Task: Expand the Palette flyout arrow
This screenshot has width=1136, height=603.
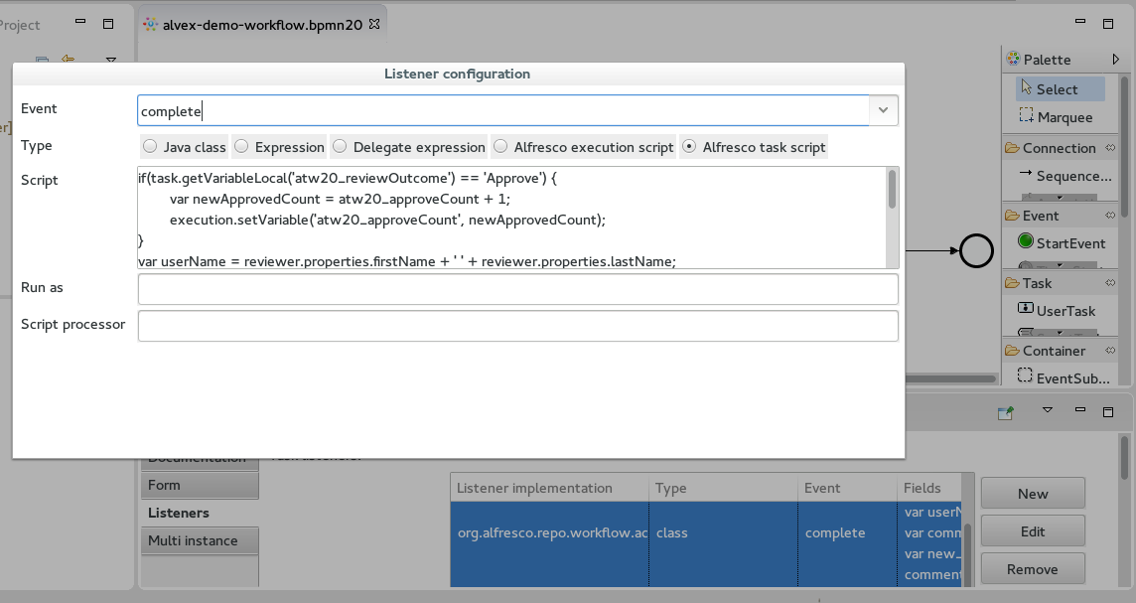Action: click(1092, 60)
